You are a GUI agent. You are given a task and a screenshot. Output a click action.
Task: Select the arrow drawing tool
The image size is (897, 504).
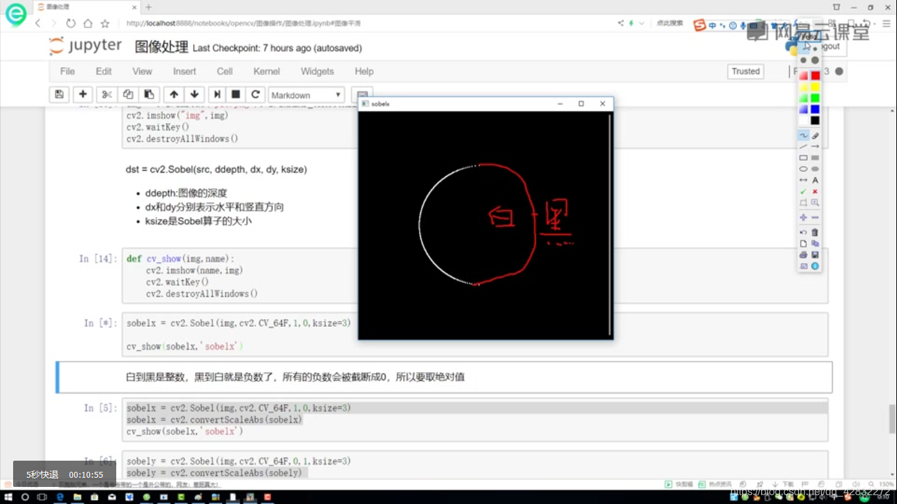tap(815, 146)
